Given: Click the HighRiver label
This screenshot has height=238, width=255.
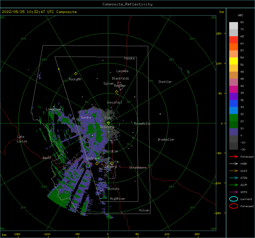Looking at the screenshot, I should 118,199.
